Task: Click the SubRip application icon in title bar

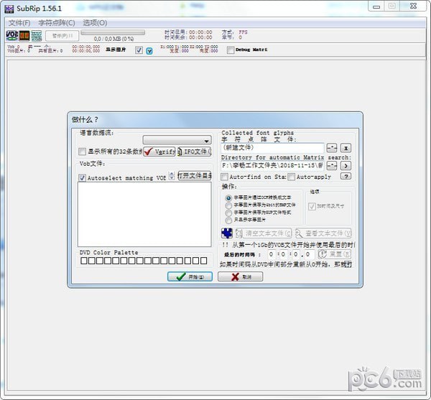Action: click(x=9, y=9)
